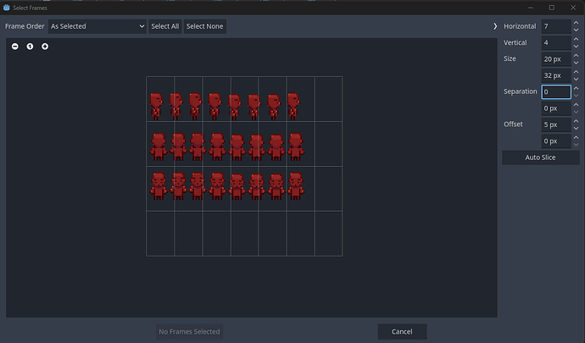Click the Horizontal label
The height and width of the screenshot is (343, 585).
520,26
